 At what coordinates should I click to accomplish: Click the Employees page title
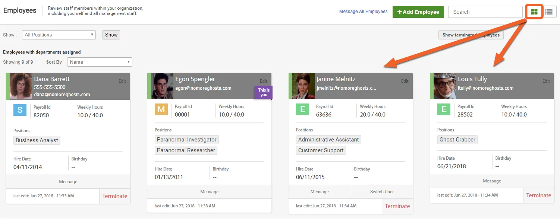coord(20,10)
